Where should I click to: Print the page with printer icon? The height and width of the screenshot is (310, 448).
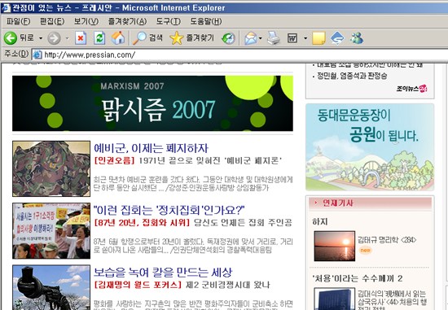coord(274,38)
